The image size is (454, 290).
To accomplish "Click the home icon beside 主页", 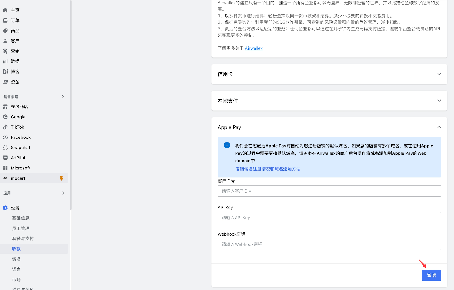I will coord(5,10).
